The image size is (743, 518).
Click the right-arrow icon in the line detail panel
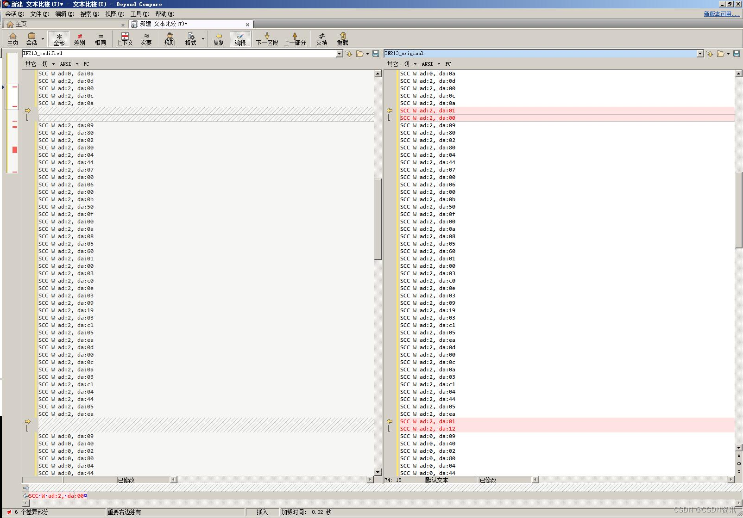click(x=26, y=488)
